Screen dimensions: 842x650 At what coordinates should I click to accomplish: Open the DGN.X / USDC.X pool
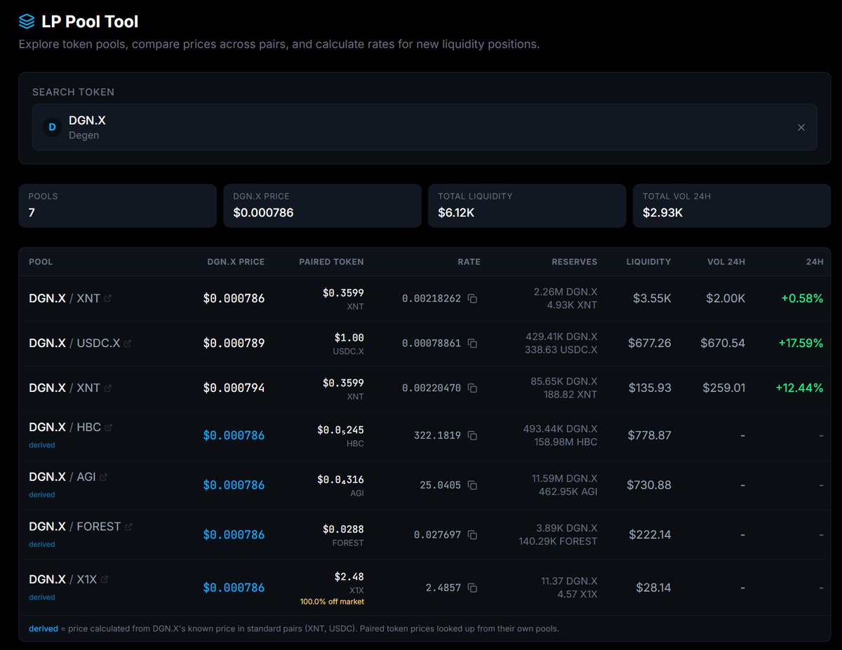(x=74, y=343)
